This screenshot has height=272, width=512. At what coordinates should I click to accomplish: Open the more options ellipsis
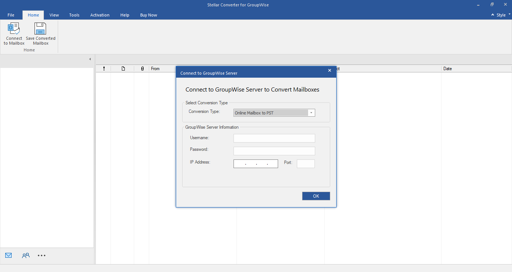[42, 255]
